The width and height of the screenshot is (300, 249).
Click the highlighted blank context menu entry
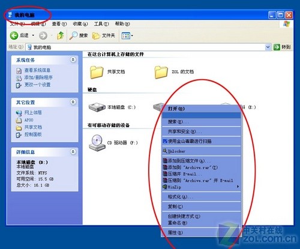(x=202, y=115)
